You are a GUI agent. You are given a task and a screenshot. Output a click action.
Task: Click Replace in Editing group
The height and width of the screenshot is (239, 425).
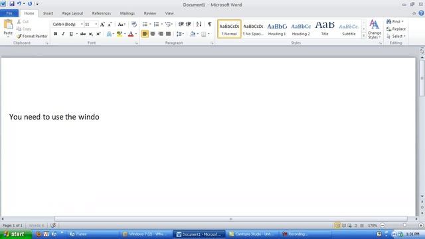pyautogui.click(x=396, y=29)
